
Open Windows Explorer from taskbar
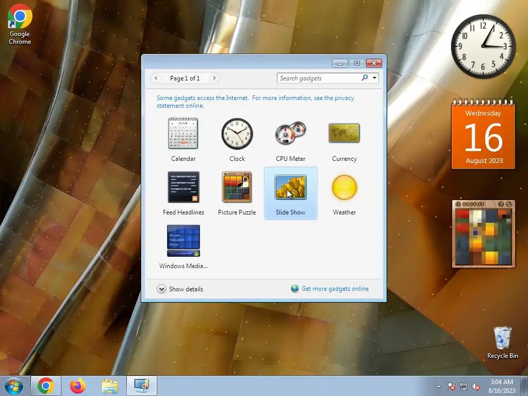110,386
